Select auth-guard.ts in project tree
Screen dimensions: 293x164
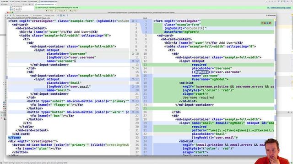(16, 9)
